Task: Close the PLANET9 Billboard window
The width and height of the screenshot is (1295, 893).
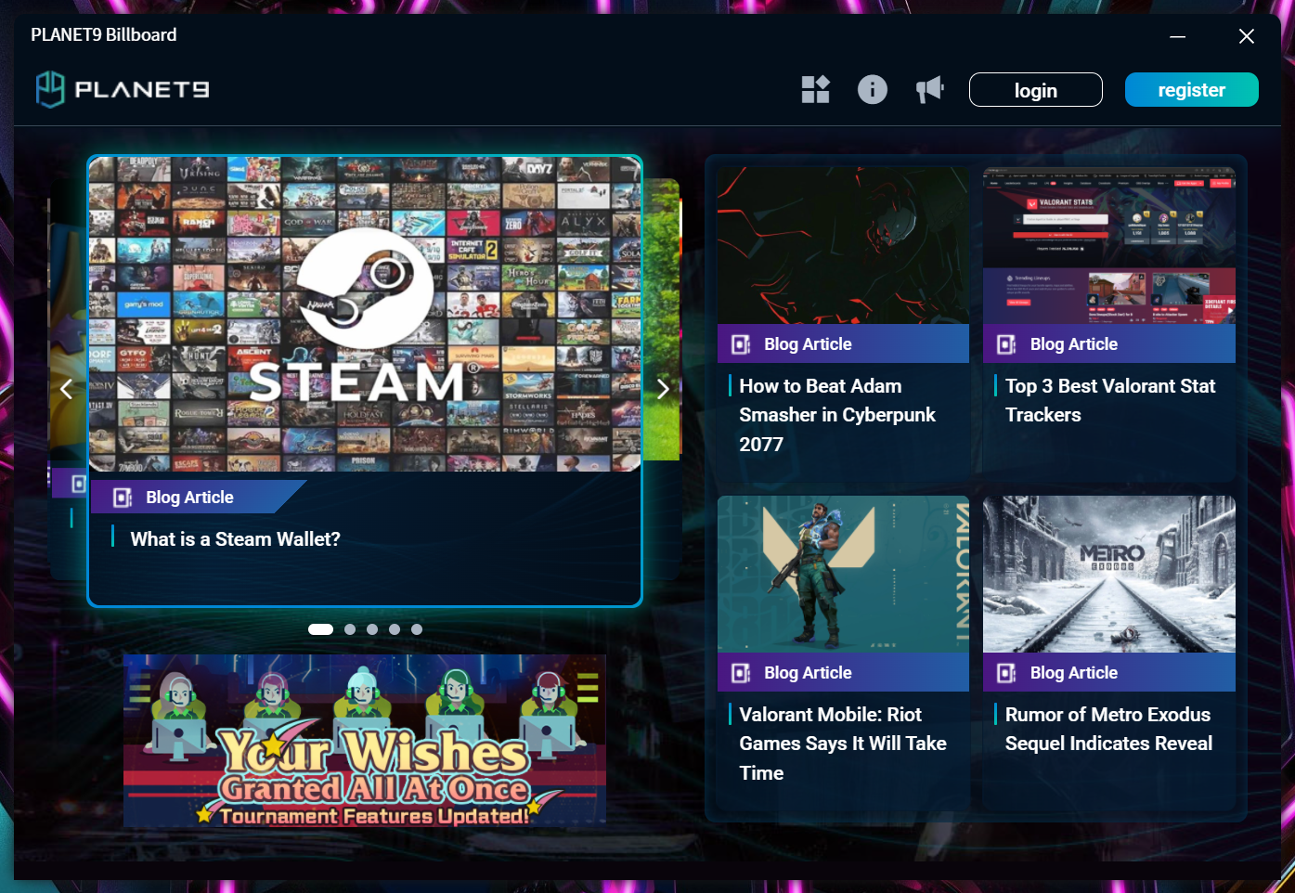Action: click(1247, 36)
